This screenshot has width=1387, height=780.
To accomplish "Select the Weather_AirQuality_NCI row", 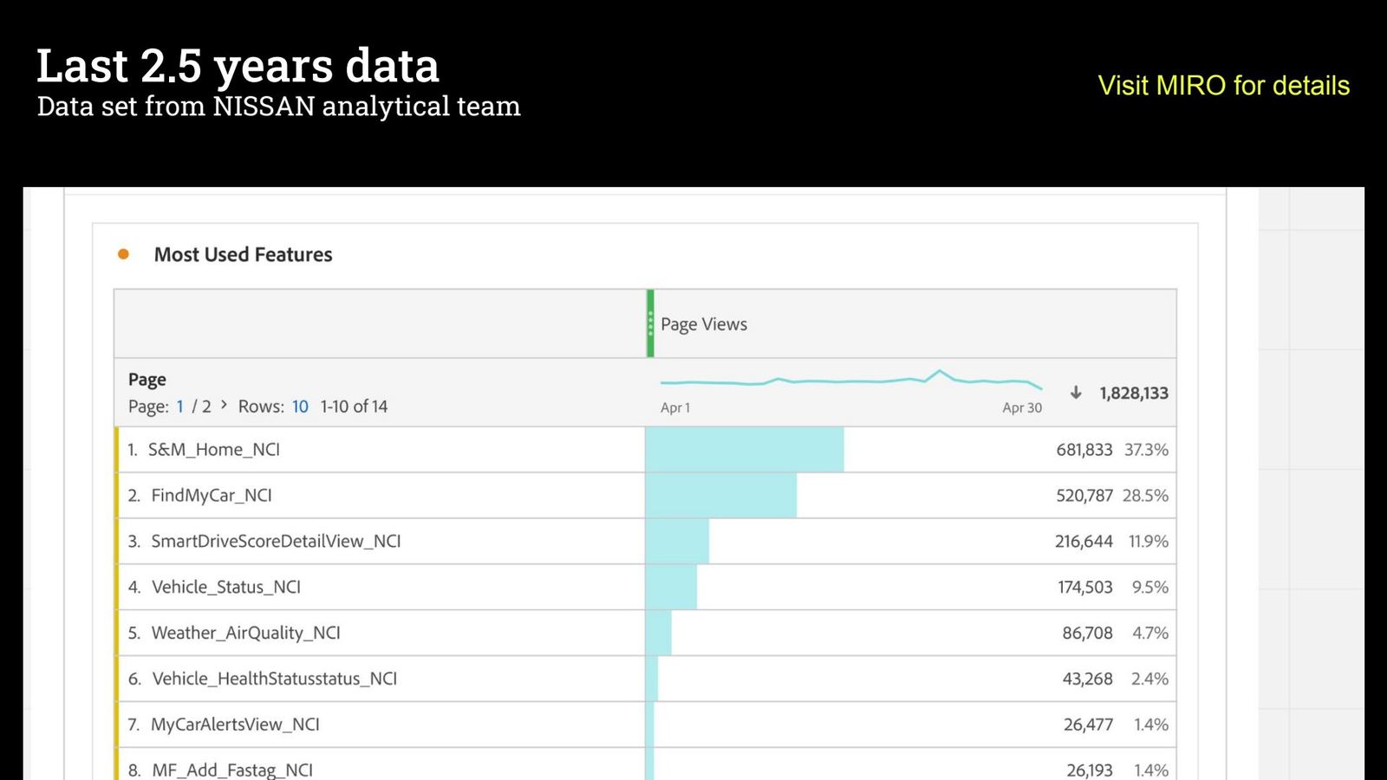I will pyautogui.click(x=646, y=634).
